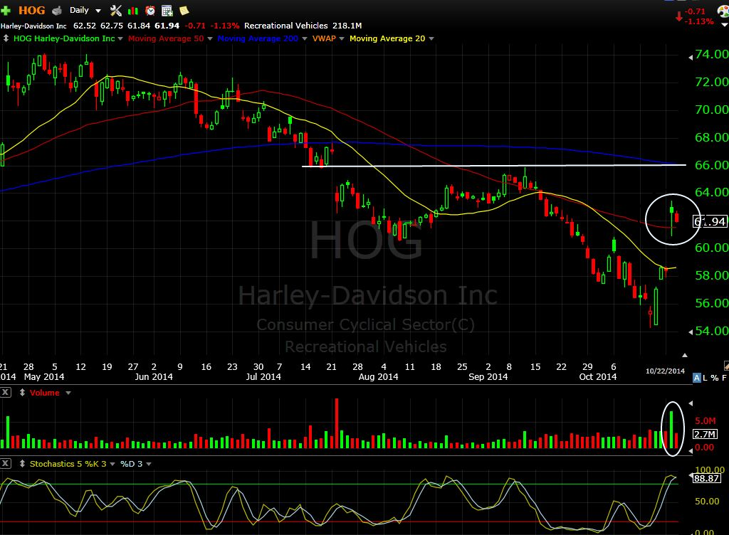
Task: Expand the Moving Average 50 dropdown arrow
Action: click(210, 38)
